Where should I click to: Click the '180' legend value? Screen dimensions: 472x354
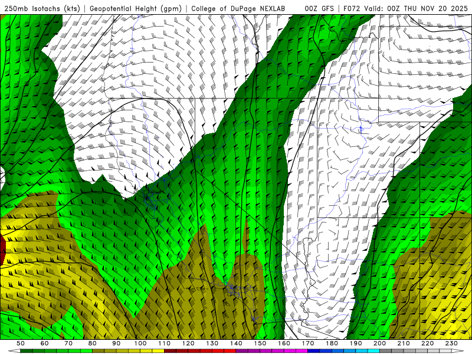pos(332,343)
